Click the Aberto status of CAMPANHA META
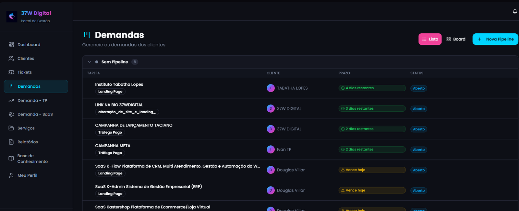 418,150
